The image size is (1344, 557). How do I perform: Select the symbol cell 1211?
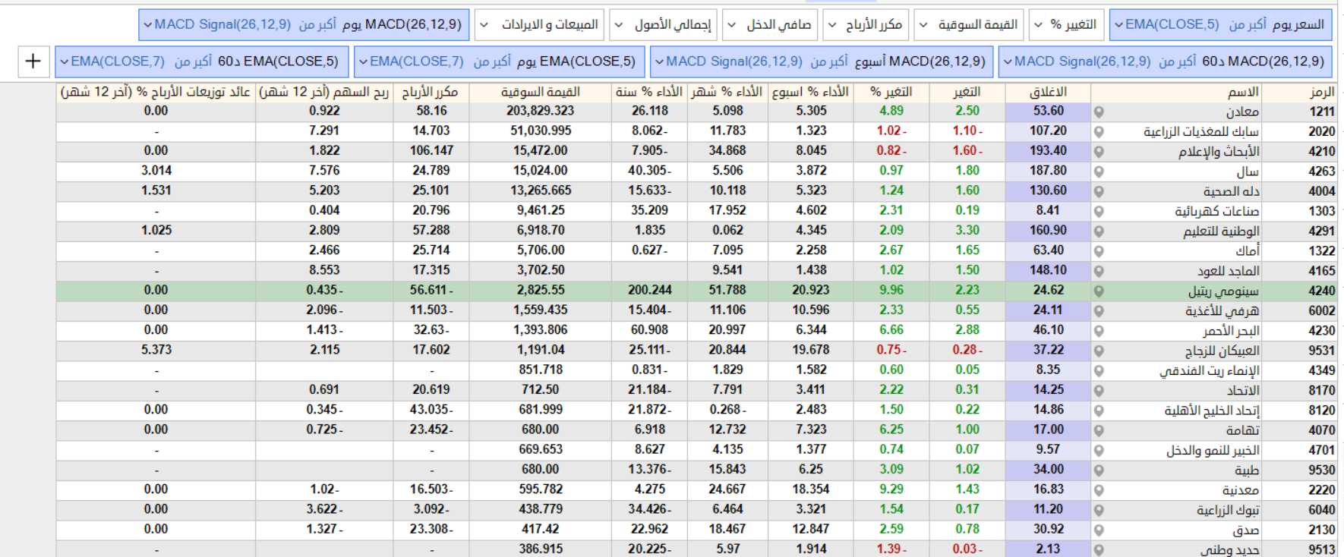tap(1321, 112)
